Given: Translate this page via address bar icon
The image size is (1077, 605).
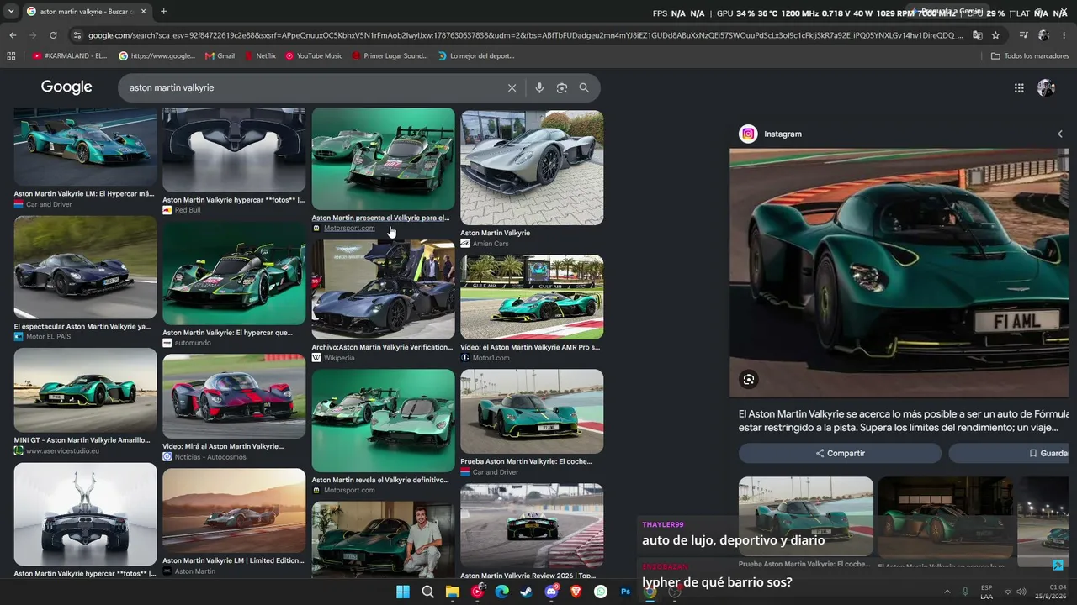Looking at the screenshot, I should coord(977,35).
